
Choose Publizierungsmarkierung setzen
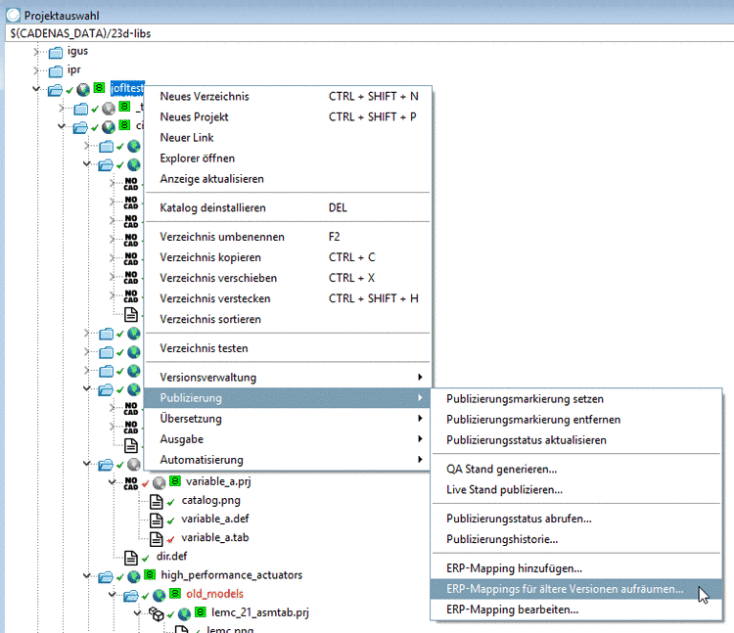click(x=576, y=399)
